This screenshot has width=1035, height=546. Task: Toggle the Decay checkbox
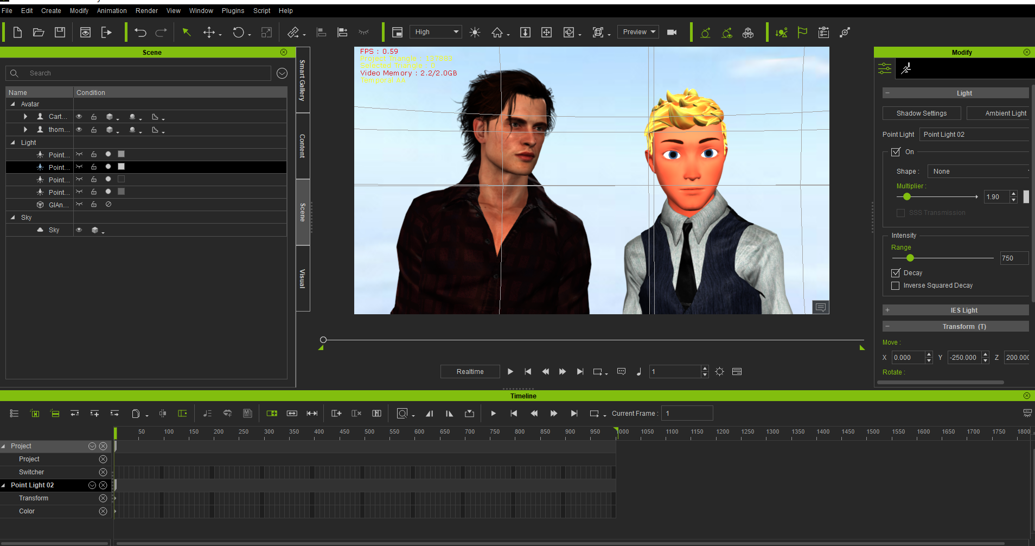point(896,273)
